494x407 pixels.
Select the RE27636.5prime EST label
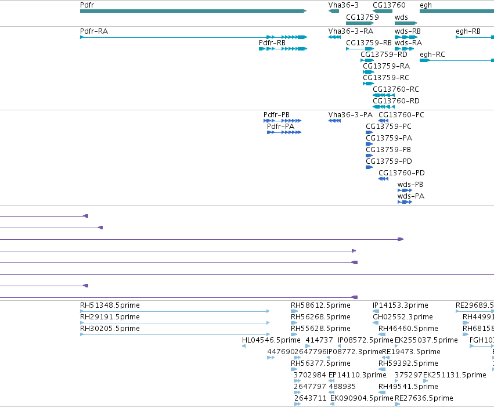(424, 399)
